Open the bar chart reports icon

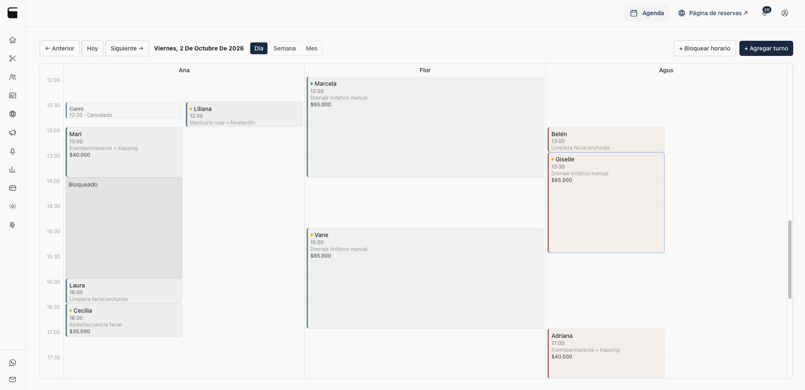[13, 169]
